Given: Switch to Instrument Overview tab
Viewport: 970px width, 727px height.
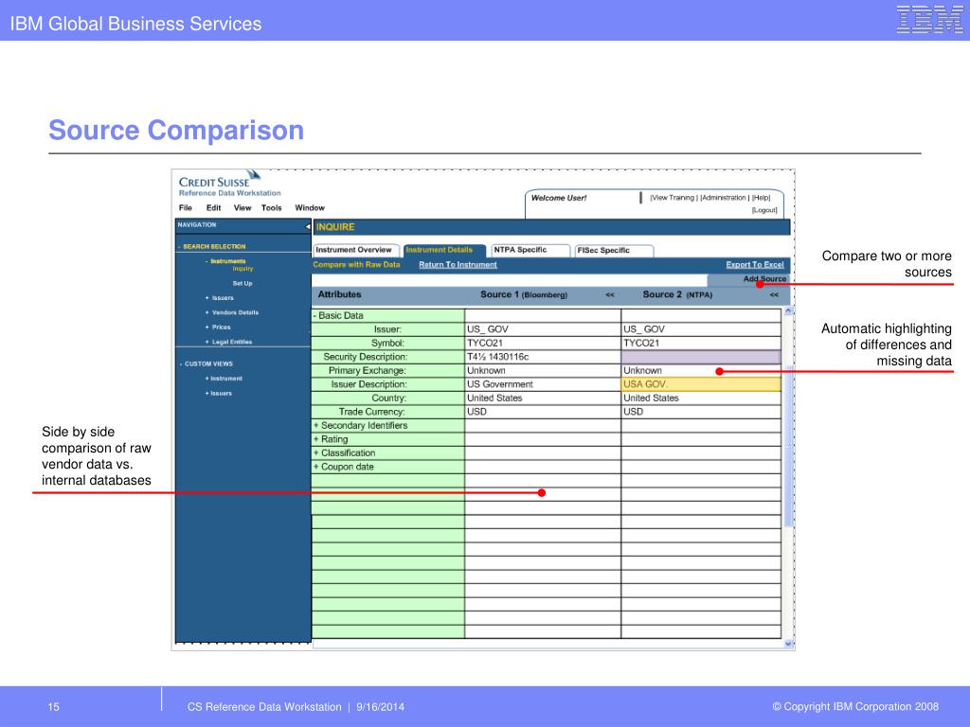Looking at the screenshot, I should [355, 250].
